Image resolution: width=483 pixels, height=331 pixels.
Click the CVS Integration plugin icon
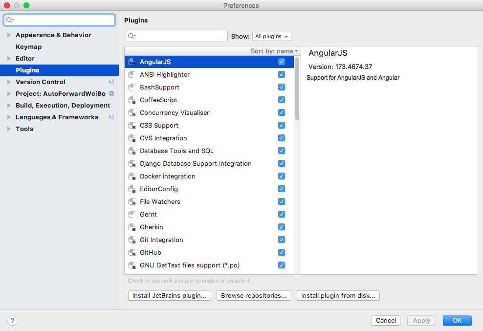coord(132,138)
